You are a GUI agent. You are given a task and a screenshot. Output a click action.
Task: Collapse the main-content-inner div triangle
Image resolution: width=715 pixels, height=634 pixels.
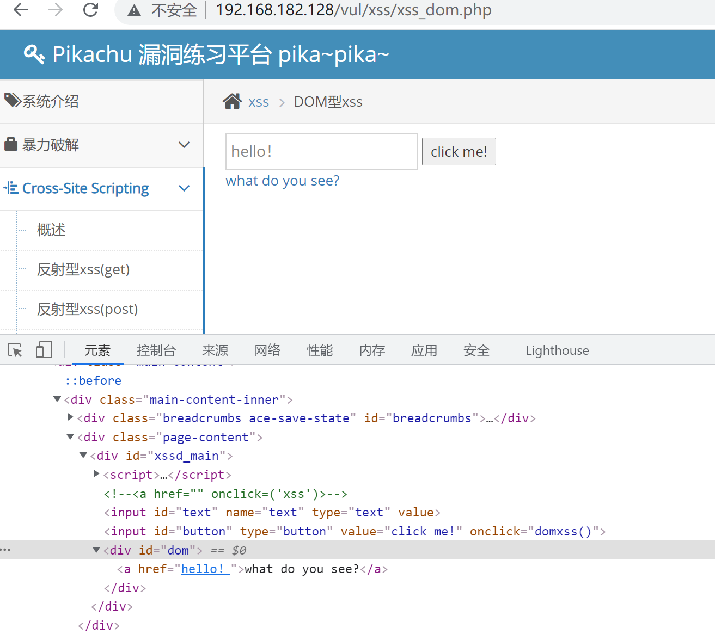click(57, 399)
